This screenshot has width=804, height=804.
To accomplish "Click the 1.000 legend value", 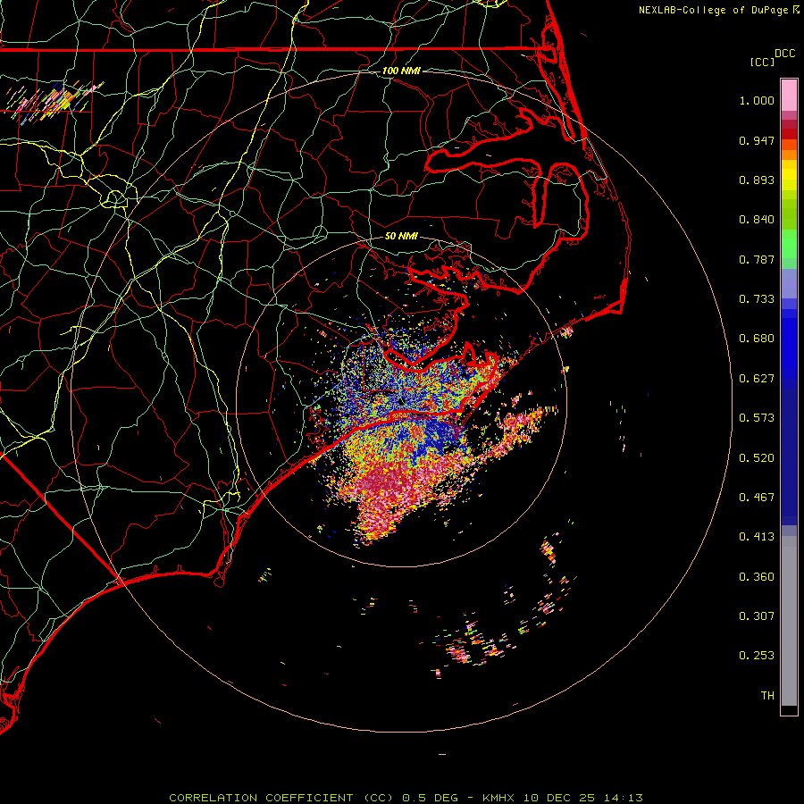I will pos(757,100).
